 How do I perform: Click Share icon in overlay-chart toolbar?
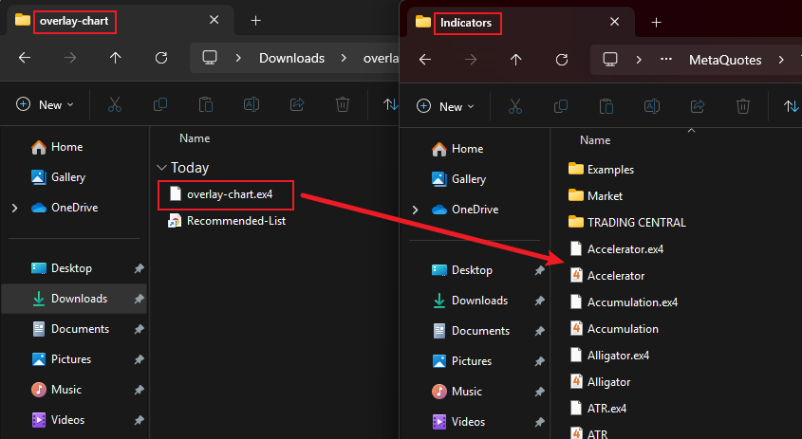297,104
